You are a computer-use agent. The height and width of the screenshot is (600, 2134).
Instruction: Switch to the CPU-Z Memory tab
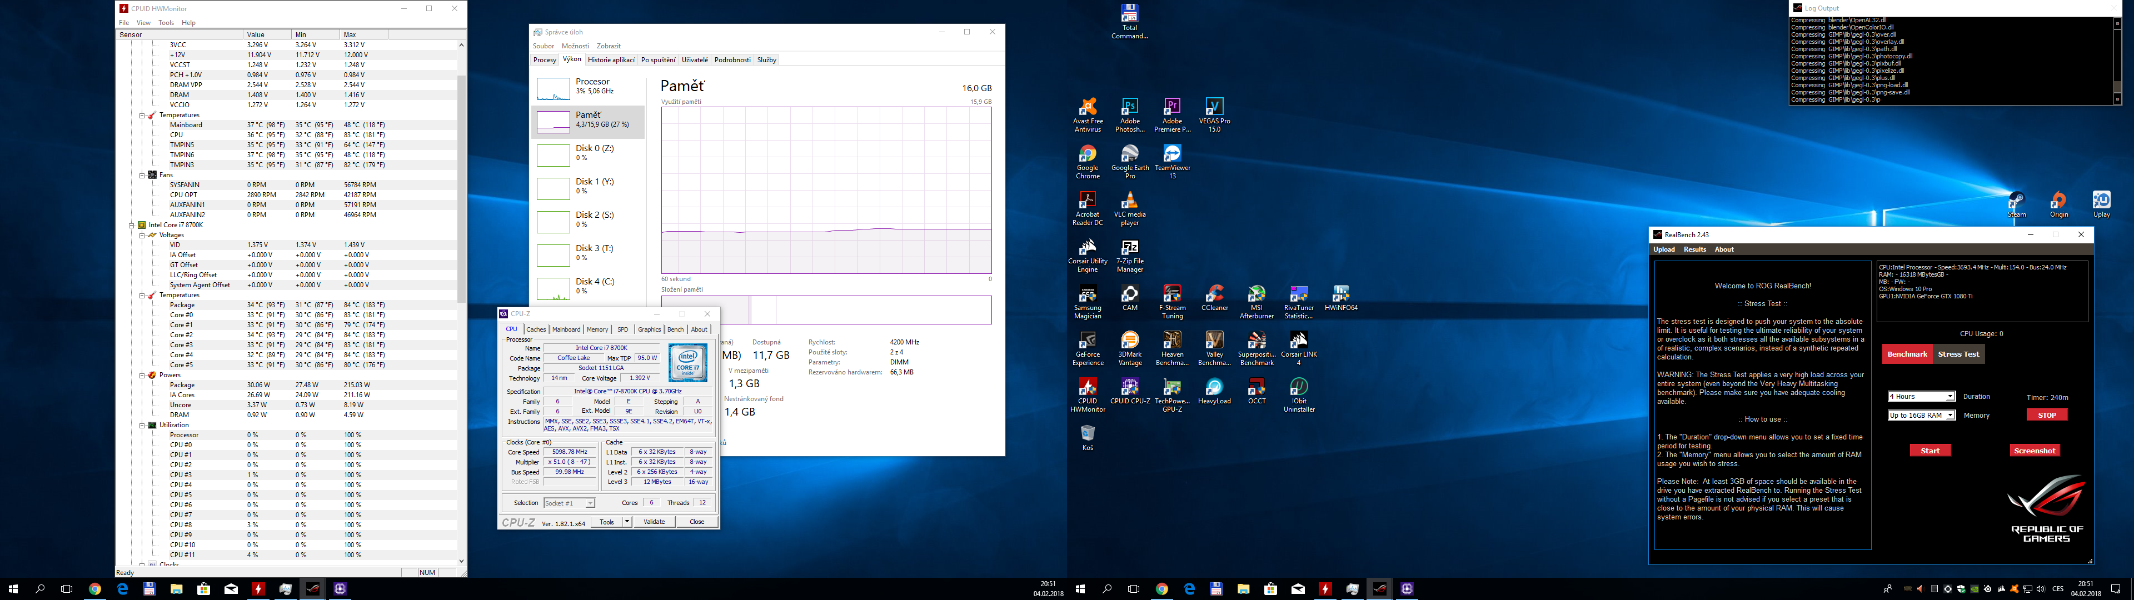tap(597, 330)
